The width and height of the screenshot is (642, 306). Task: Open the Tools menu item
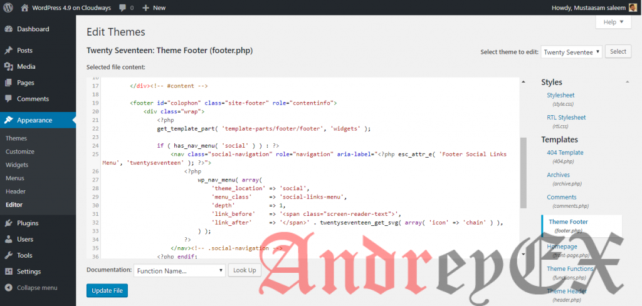[24, 255]
